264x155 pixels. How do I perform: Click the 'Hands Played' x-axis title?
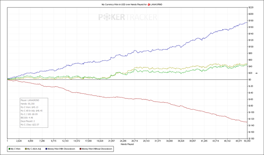point(127,144)
